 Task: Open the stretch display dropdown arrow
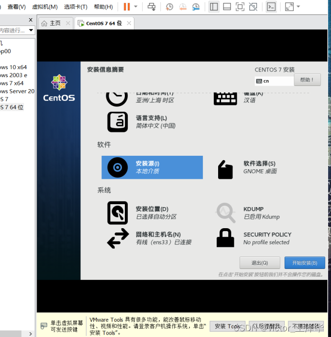298,7
